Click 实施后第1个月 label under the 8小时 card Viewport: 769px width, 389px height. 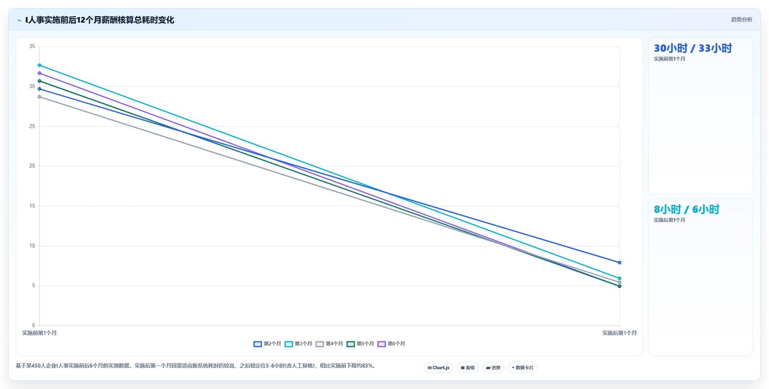coord(670,220)
